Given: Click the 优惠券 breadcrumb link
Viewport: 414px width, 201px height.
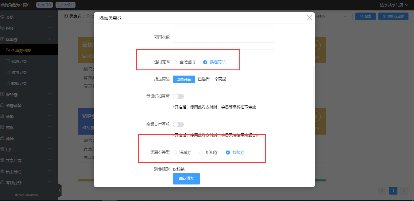Looking at the screenshot, I should coord(75,17).
